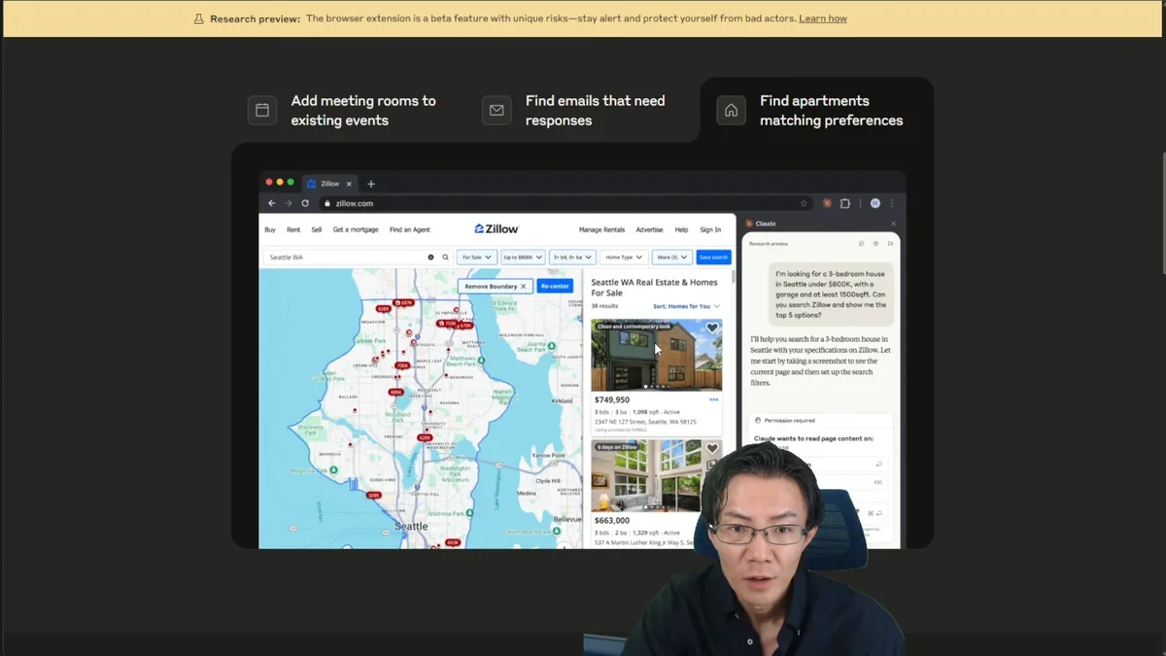Click the browser profile avatar
This screenshot has width=1166, height=656.
tap(875, 203)
